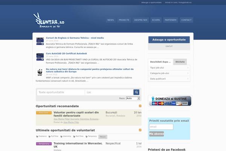Open the CONTACT menu item
226x151 pixels.
point(186,20)
